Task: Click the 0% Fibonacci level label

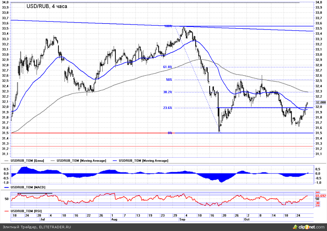Action: coord(170,133)
